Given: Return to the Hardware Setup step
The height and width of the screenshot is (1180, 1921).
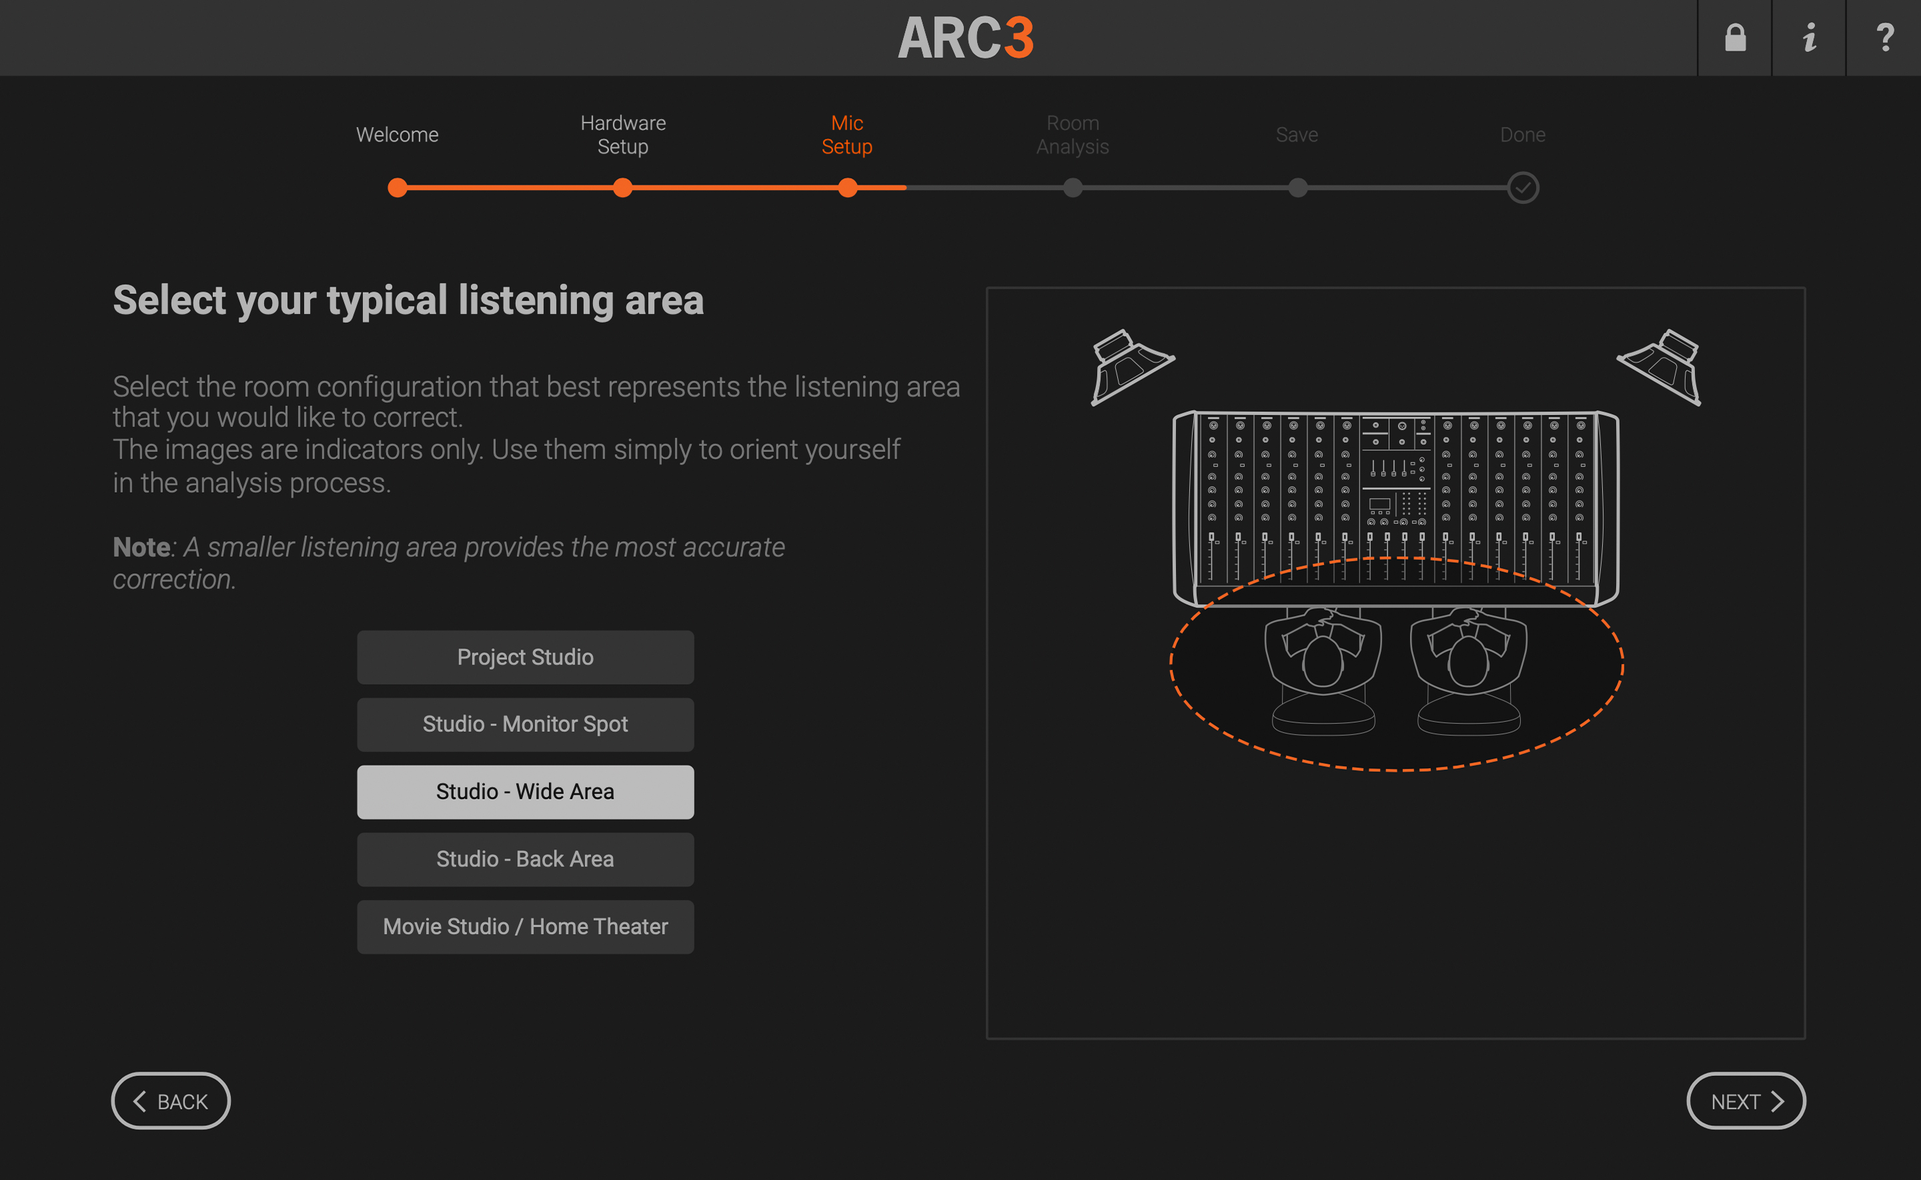Looking at the screenshot, I should (622, 134).
